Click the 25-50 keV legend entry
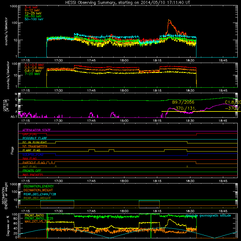Image resolution: width=241 pixels, height=241 pixels. (33, 16)
